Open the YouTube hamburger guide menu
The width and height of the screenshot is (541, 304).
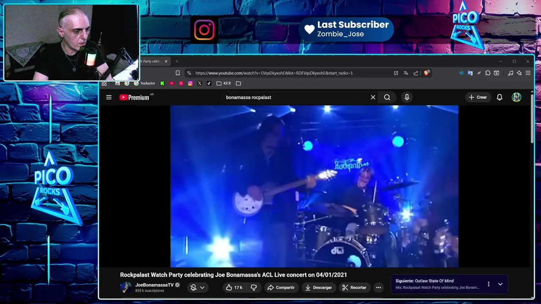[x=109, y=97]
